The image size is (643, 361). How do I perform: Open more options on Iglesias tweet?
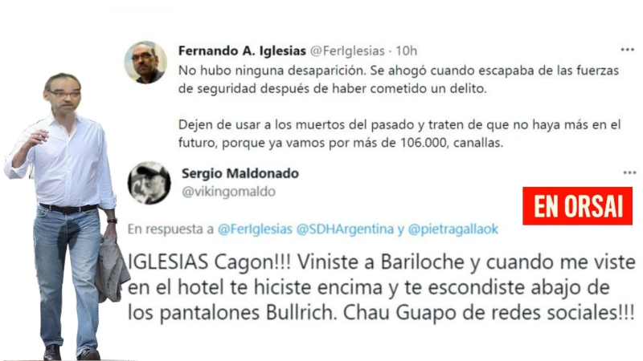click(x=627, y=50)
